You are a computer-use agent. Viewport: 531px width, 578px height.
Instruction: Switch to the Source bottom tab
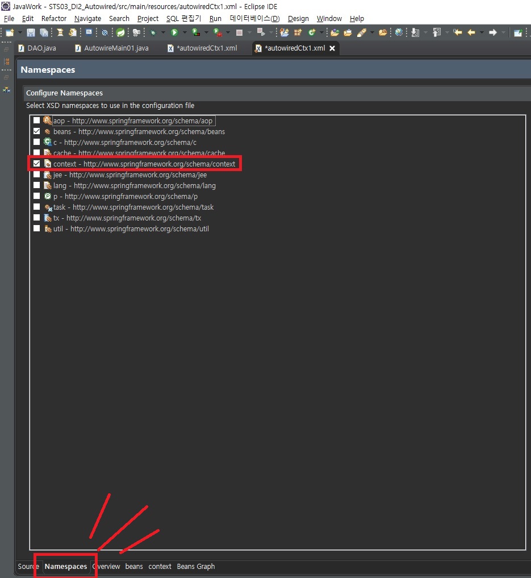pos(28,566)
